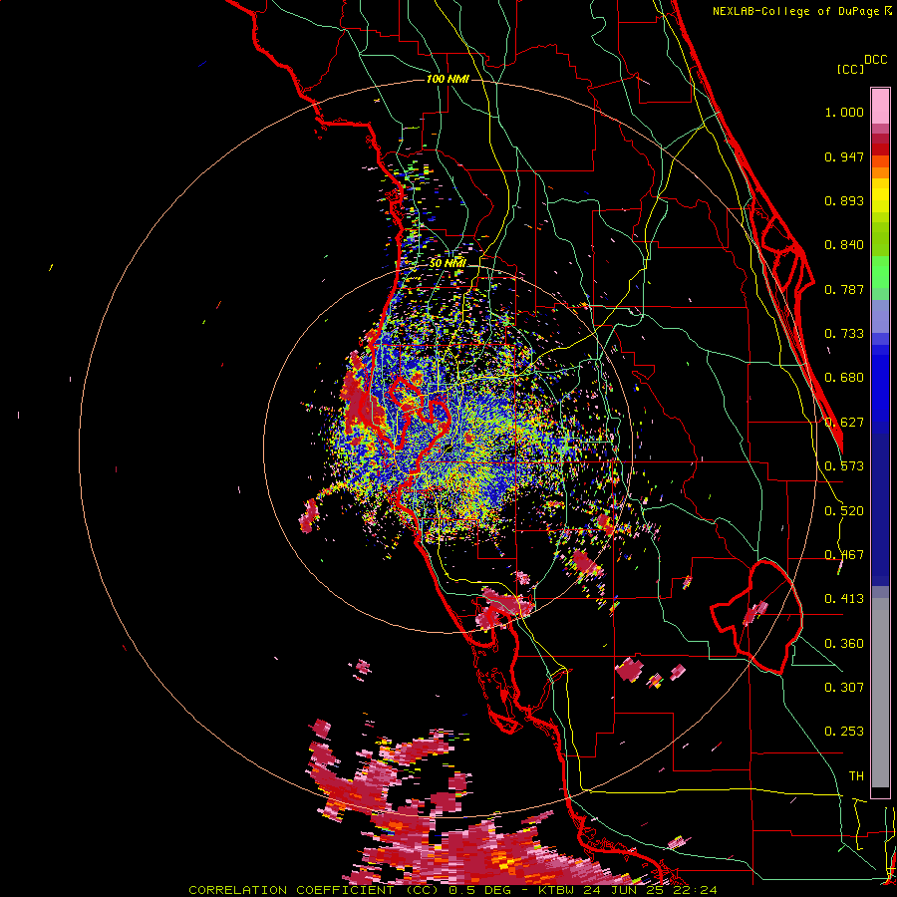Select the 0.467 scale value
Viewport: 897px width, 897px height.
point(844,555)
